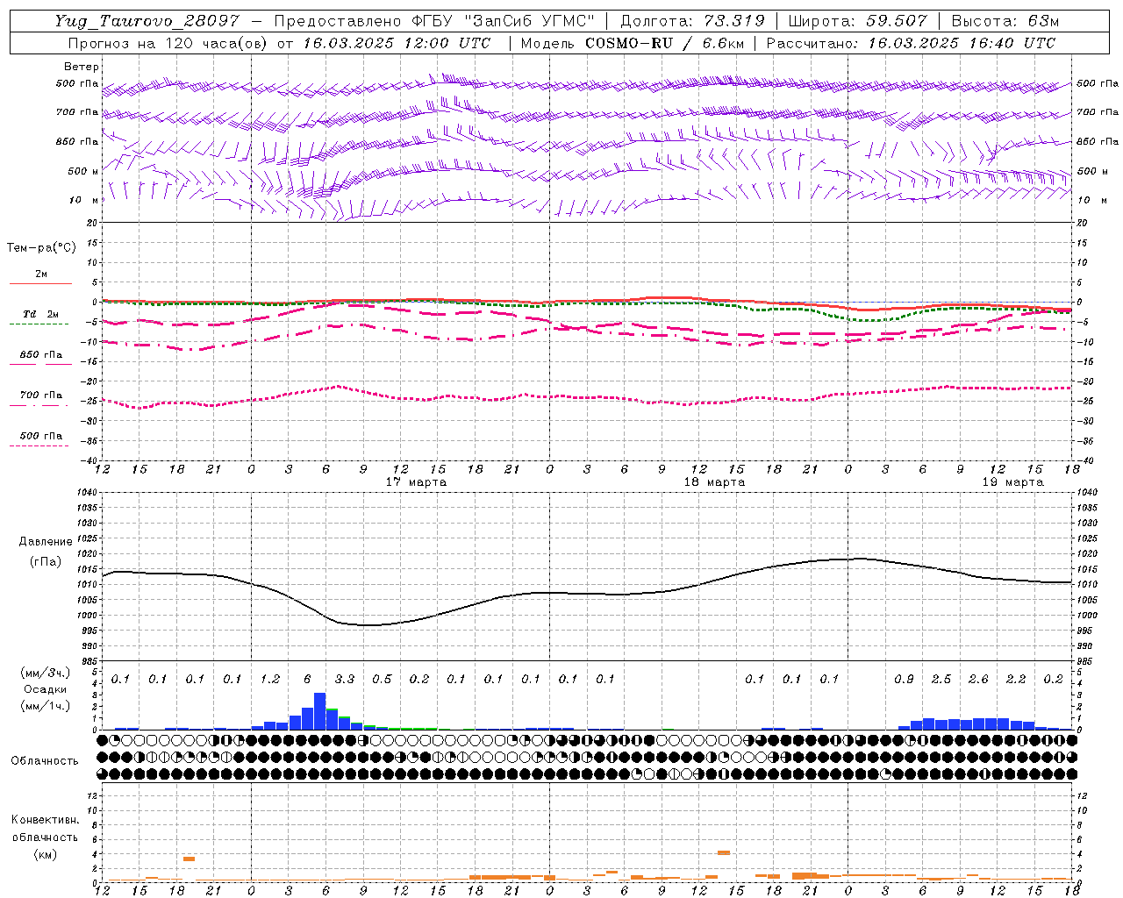Click the 2.2 precipitation value
The height and width of the screenshot is (898, 1123).
(1016, 680)
